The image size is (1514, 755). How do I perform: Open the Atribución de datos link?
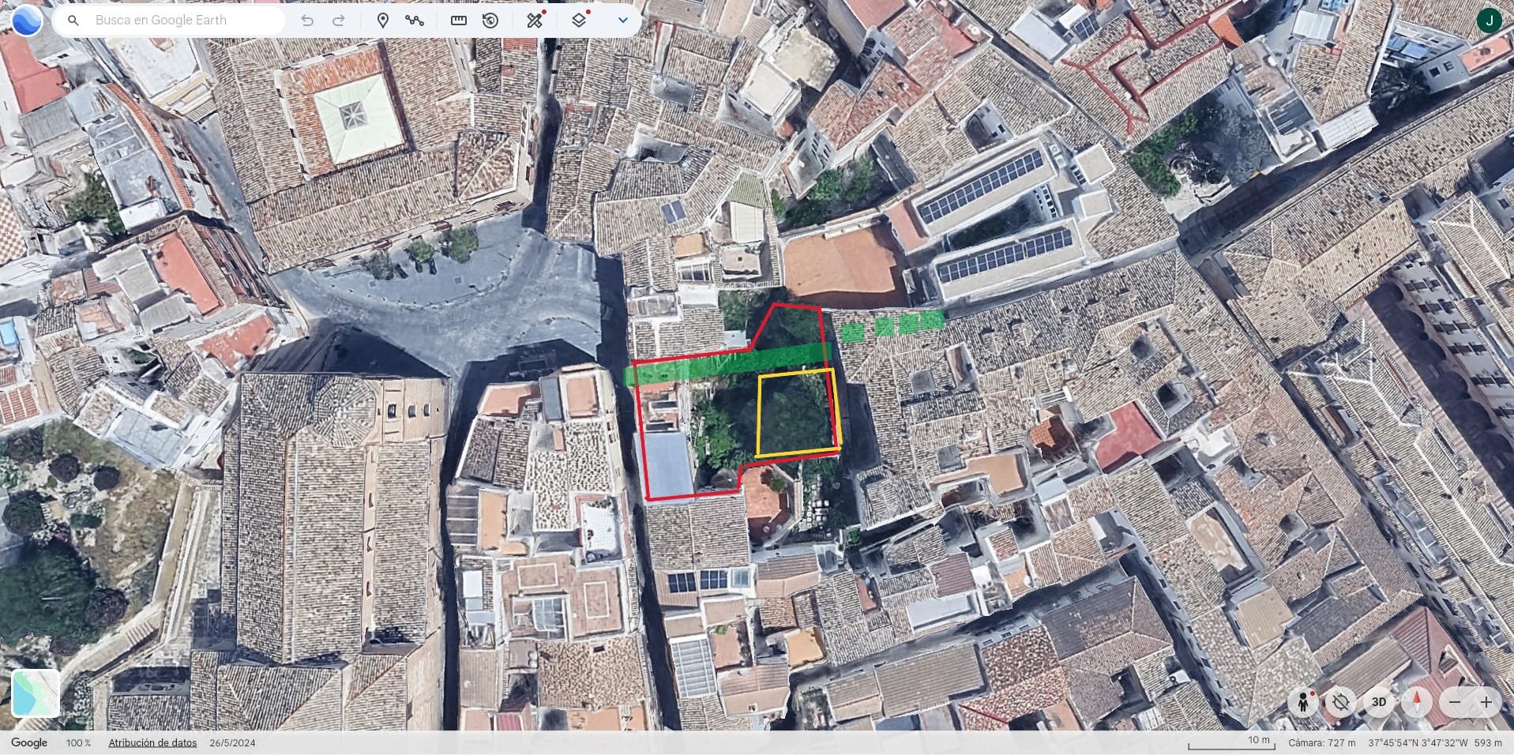click(x=152, y=742)
